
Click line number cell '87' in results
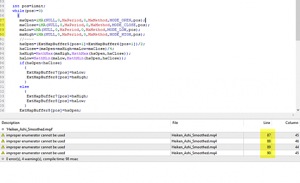point(269,135)
